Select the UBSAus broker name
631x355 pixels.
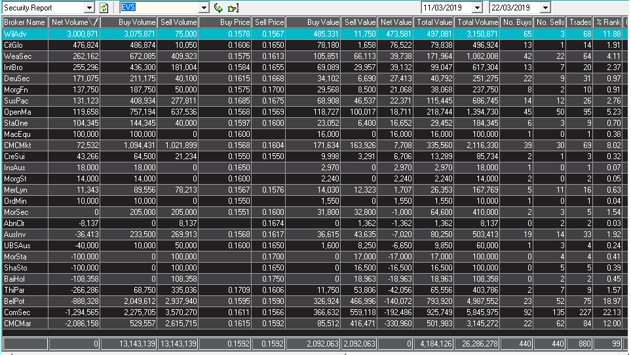pos(17,246)
